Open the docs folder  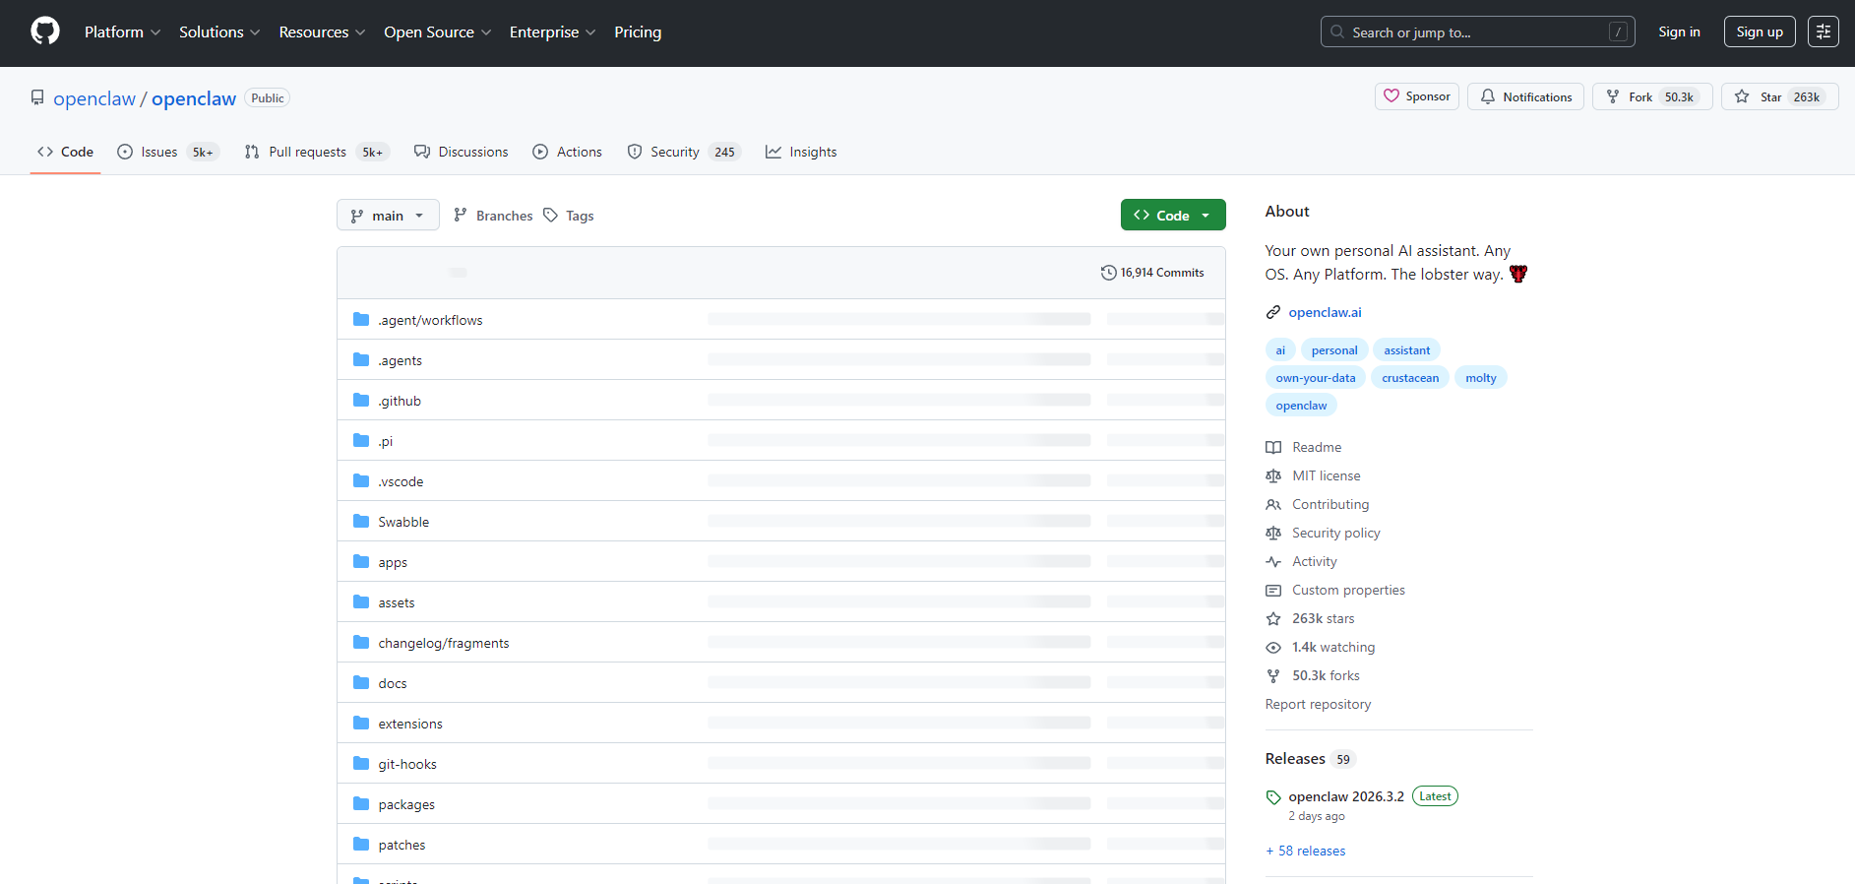[393, 683]
